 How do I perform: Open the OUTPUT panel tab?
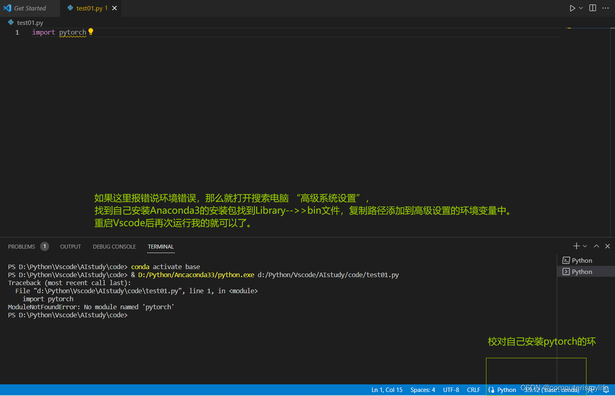pos(70,247)
